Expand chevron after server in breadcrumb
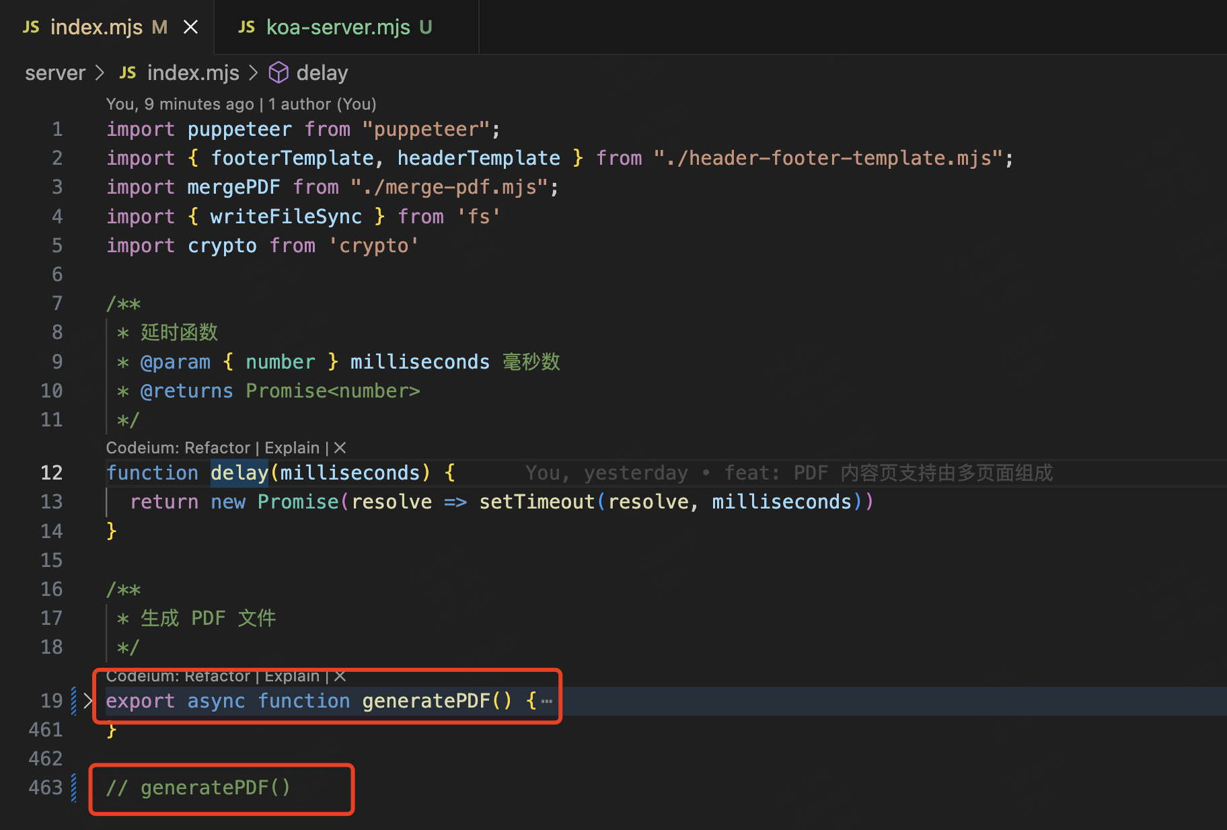The width and height of the screenshot is (1227, 830). pos(100,73)
